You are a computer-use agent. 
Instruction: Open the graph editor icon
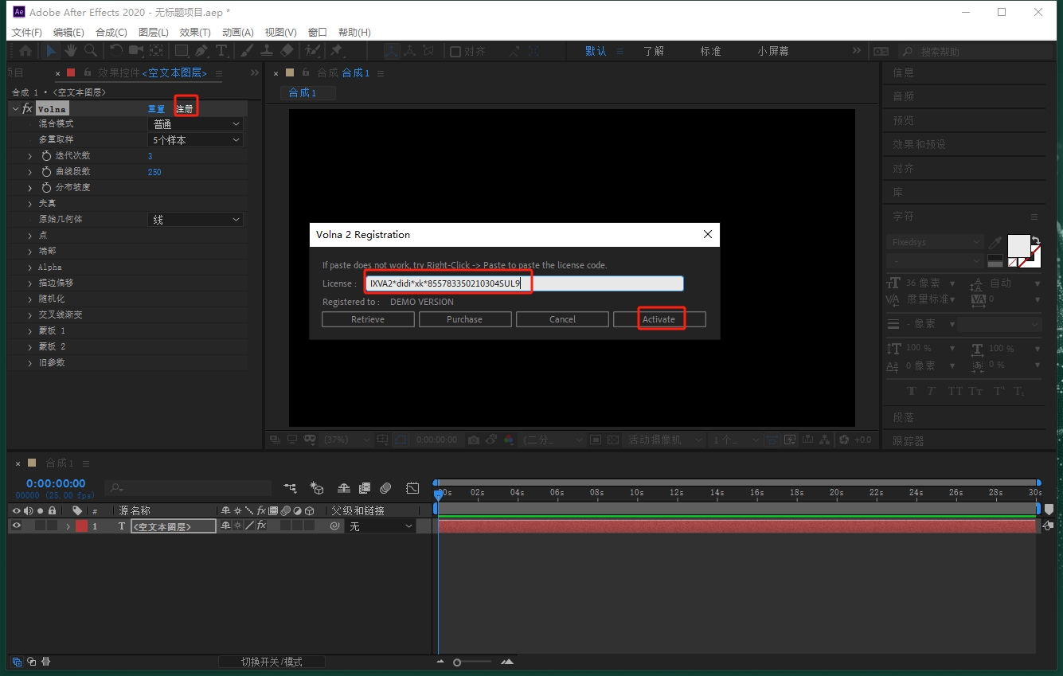point(412,488)
